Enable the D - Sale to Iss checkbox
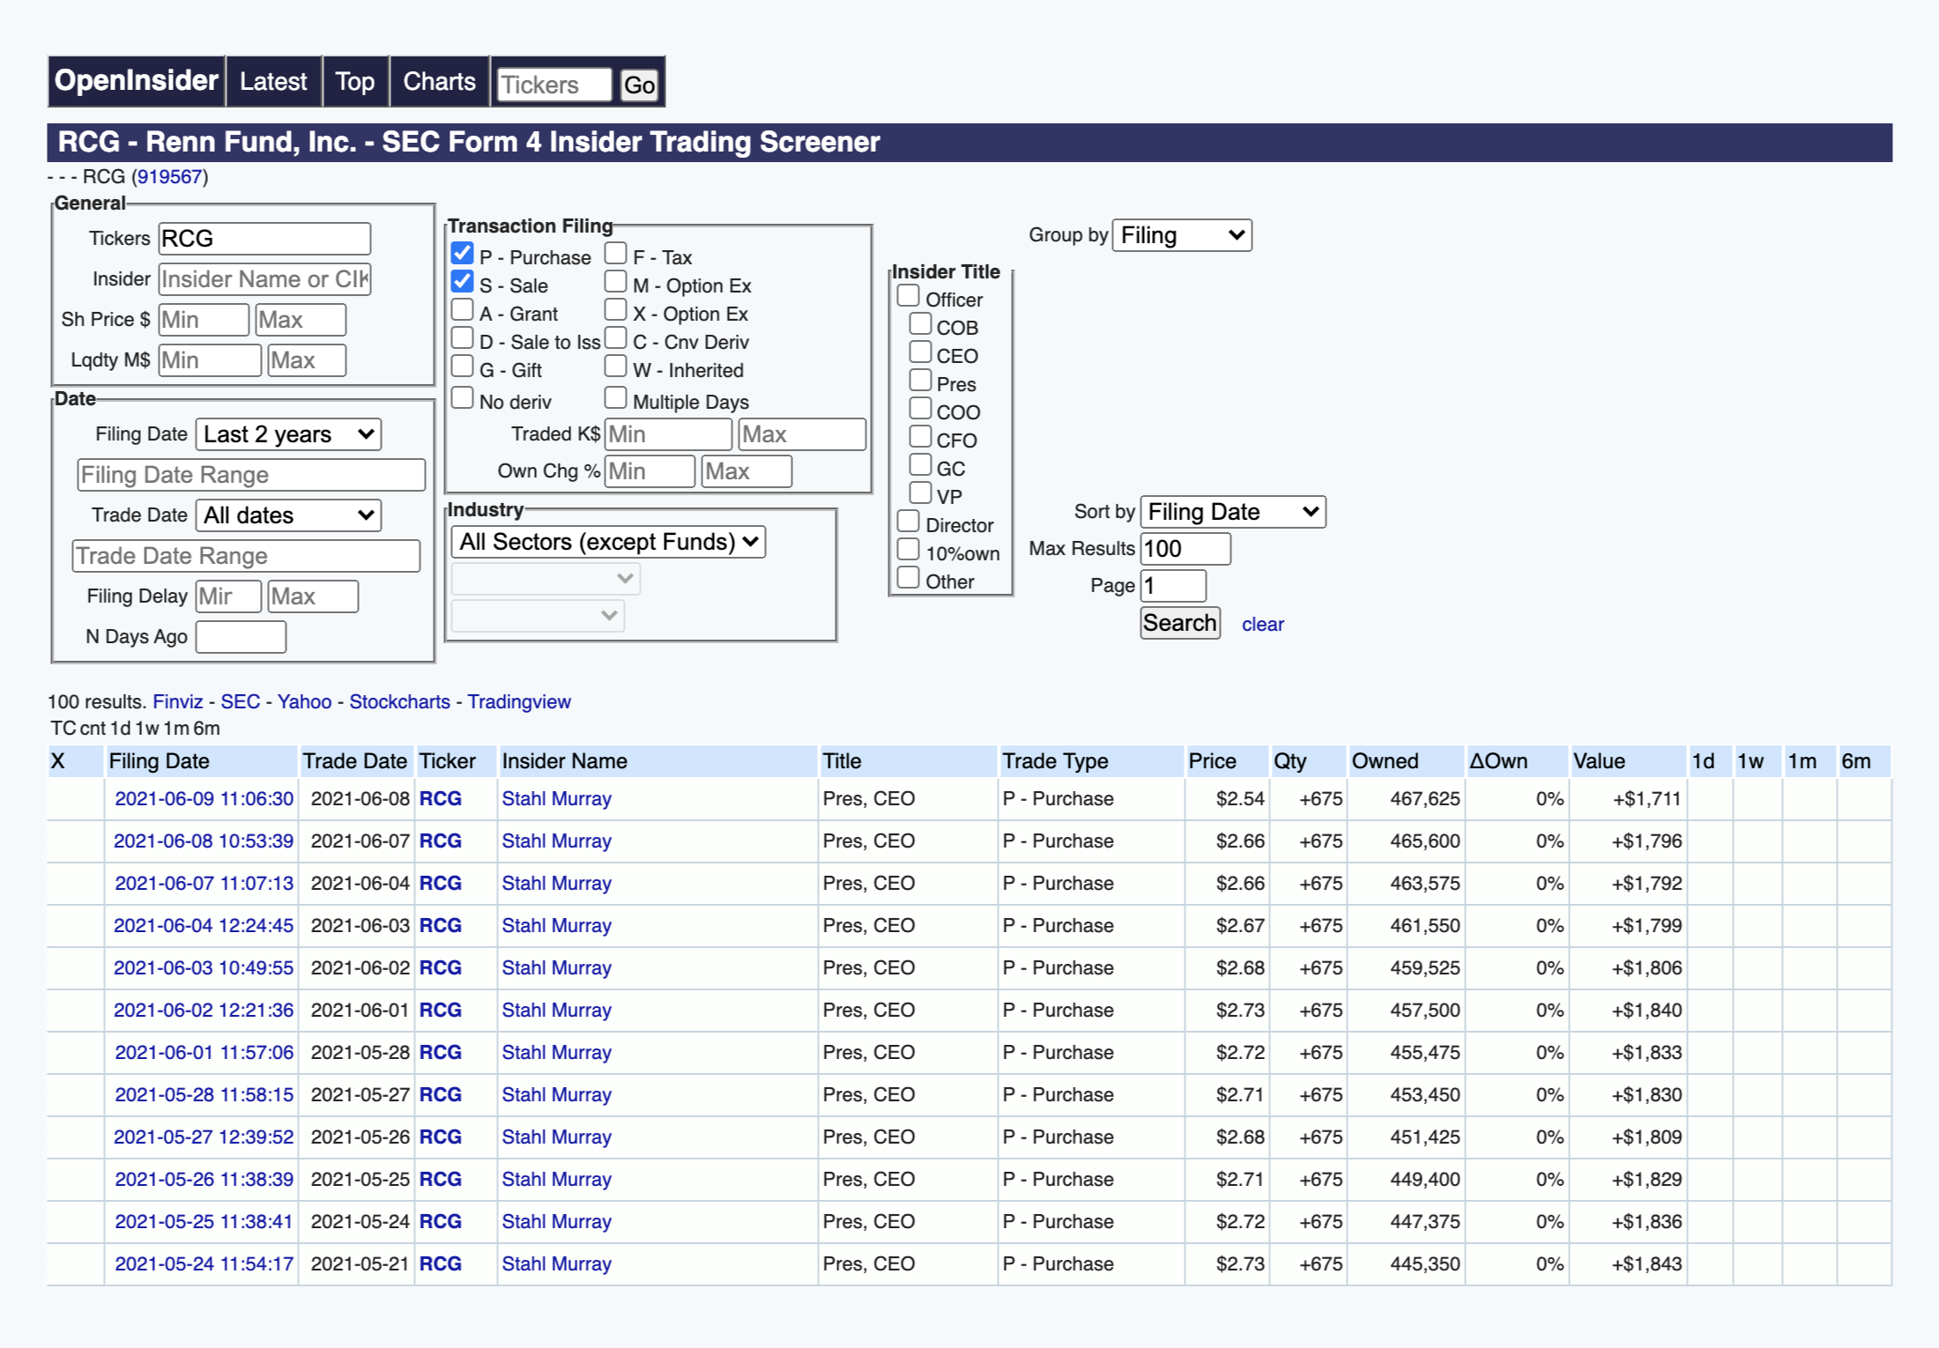Screen dimensions: 1939x1348 tap(462, 338)
